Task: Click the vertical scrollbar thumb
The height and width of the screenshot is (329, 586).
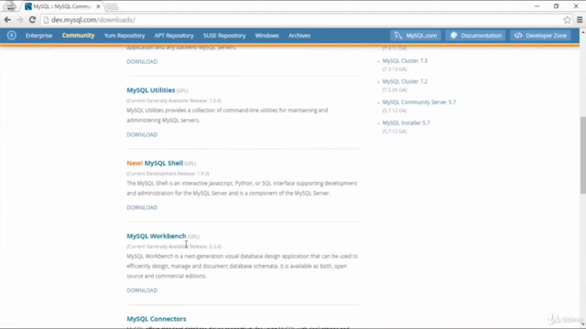Action: point(582,154)
